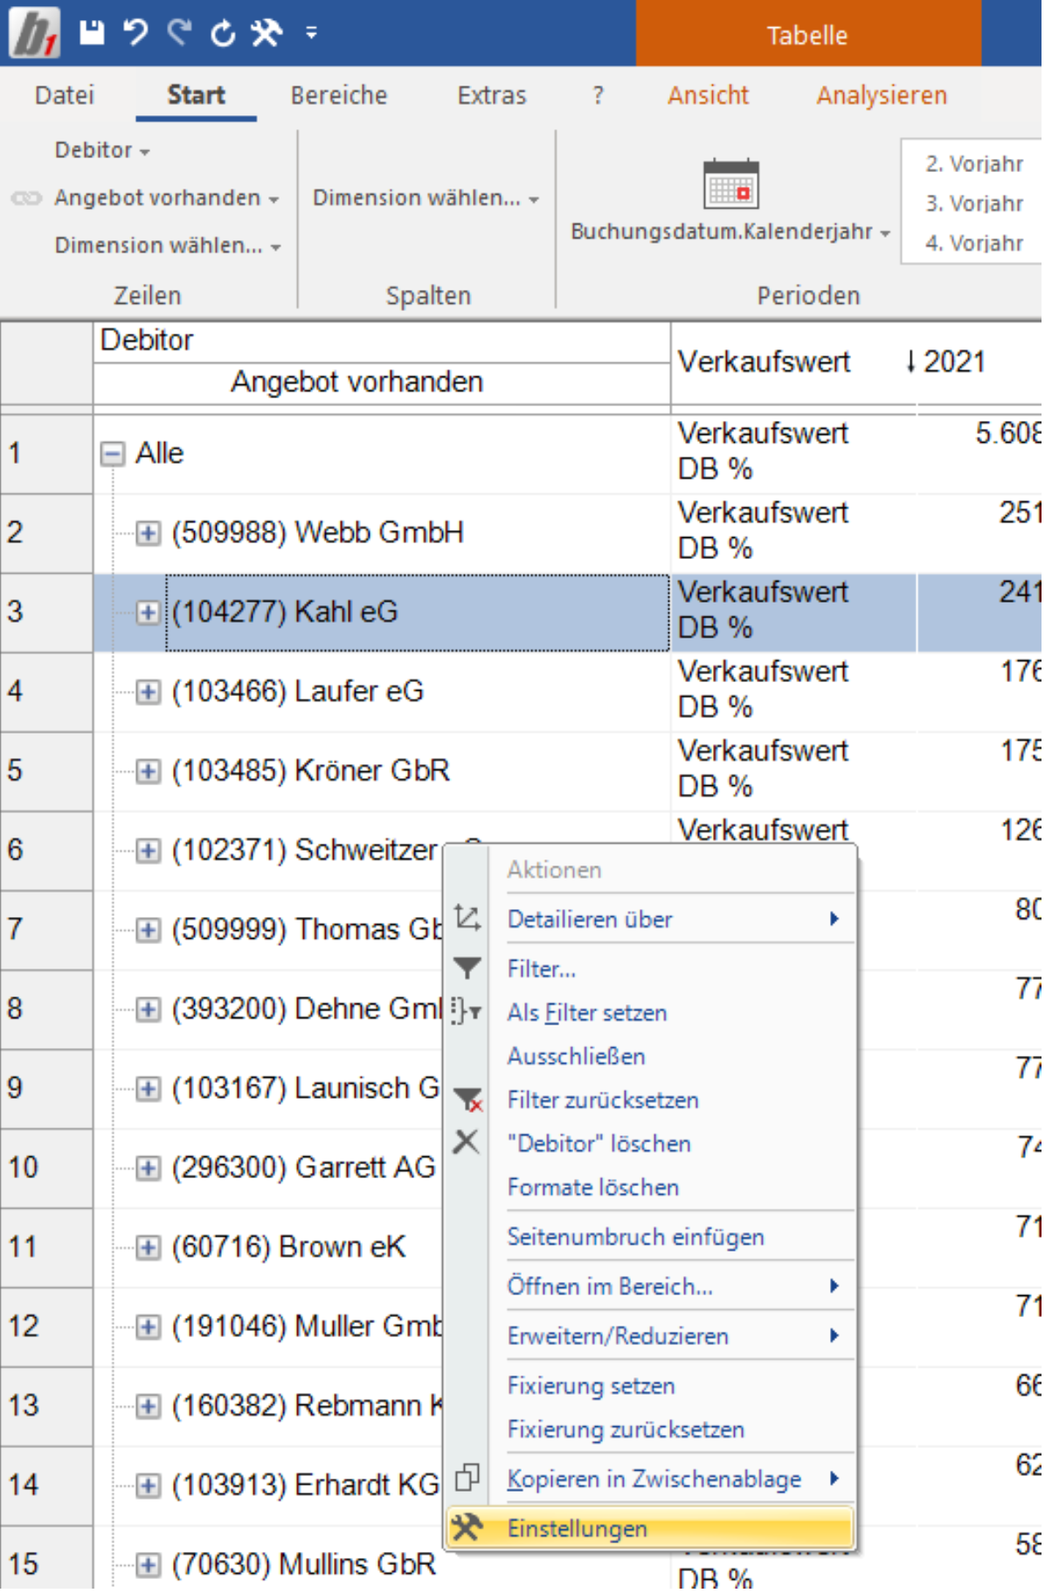Open the Bereiche ribbon tab
The height and width of the screenshot is (1593, 1045).
pos(339,95)
